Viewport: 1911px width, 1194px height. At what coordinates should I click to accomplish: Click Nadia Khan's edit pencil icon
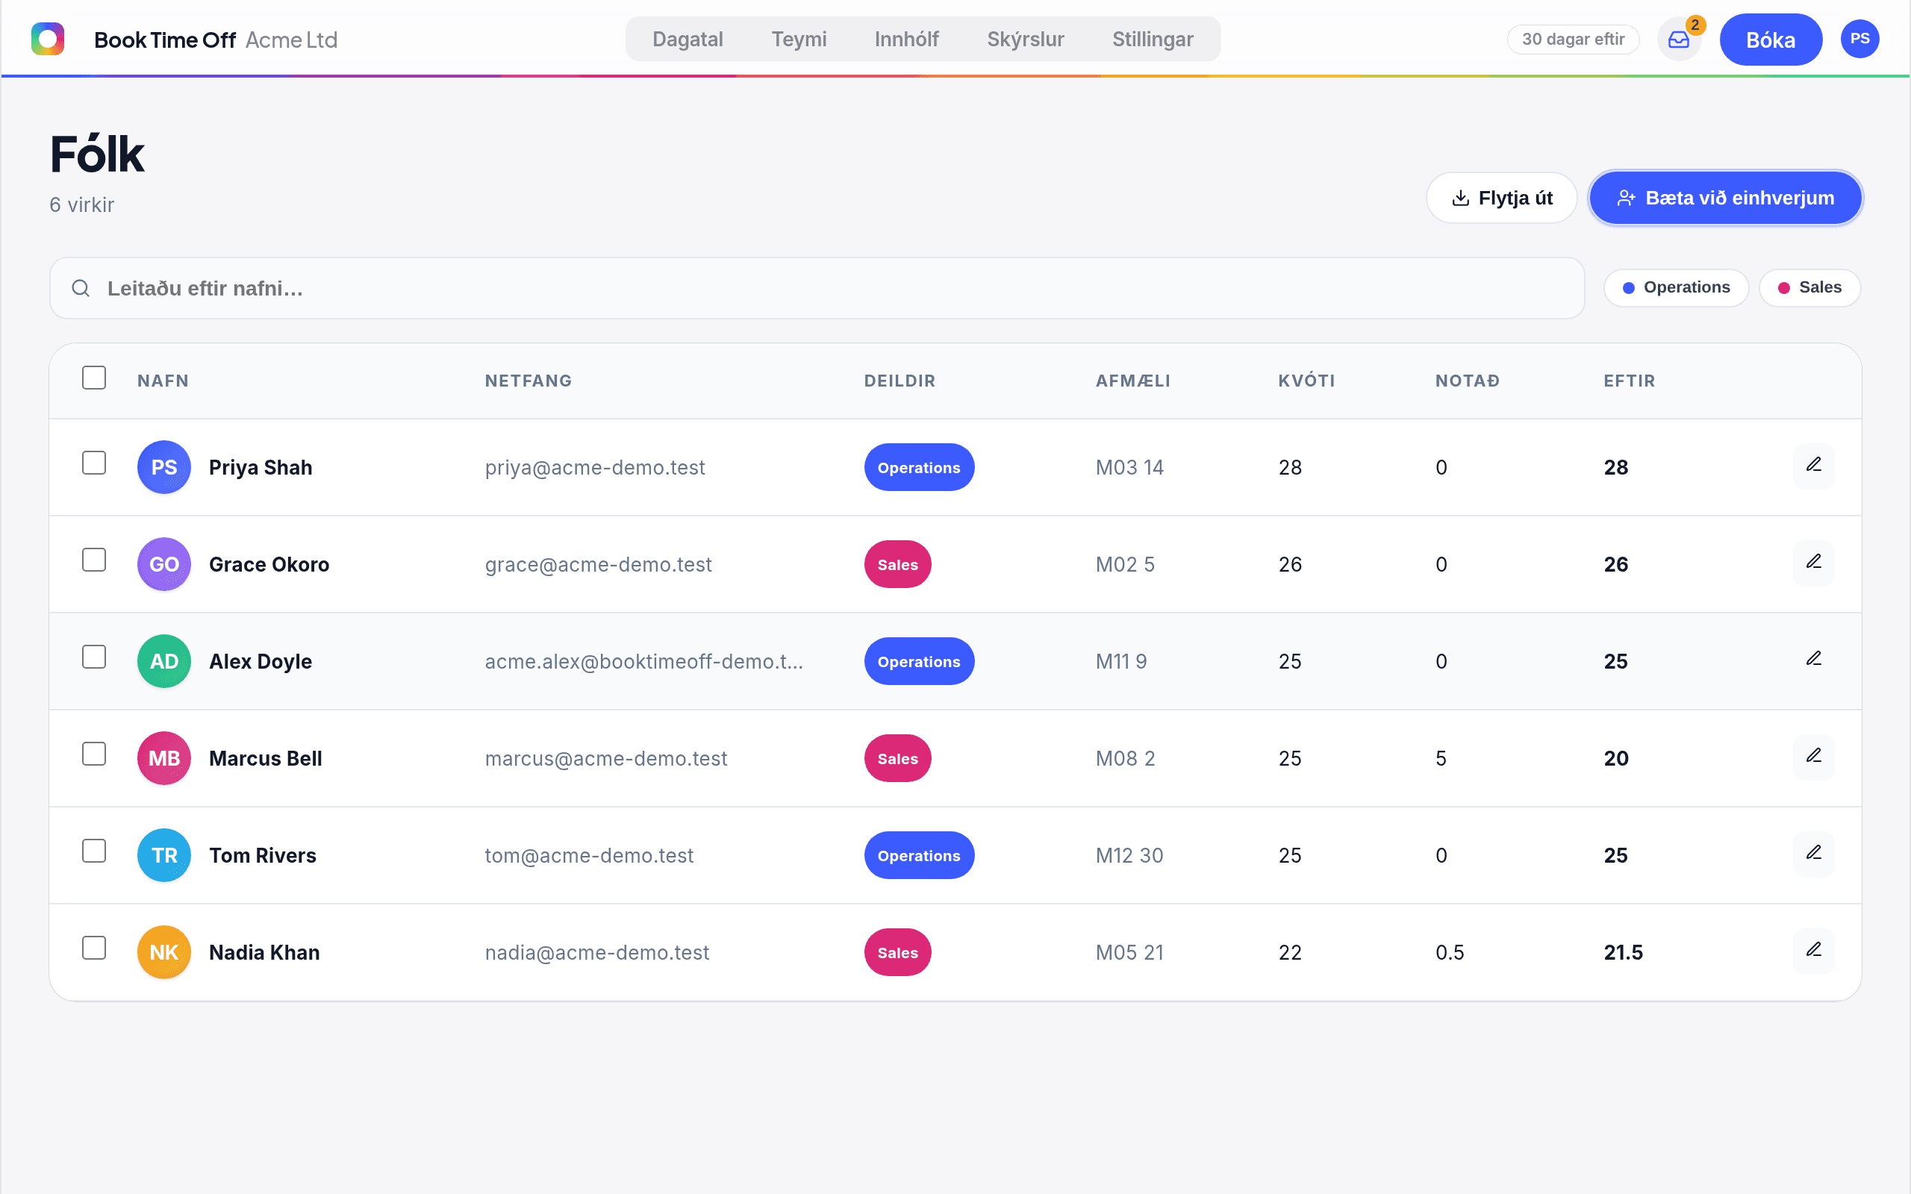tap(1813, 951)
